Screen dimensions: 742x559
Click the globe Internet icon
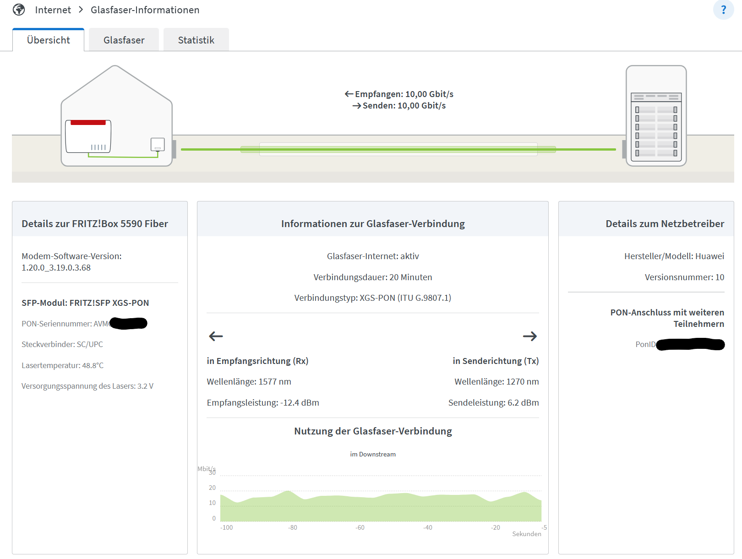[19, 10]
